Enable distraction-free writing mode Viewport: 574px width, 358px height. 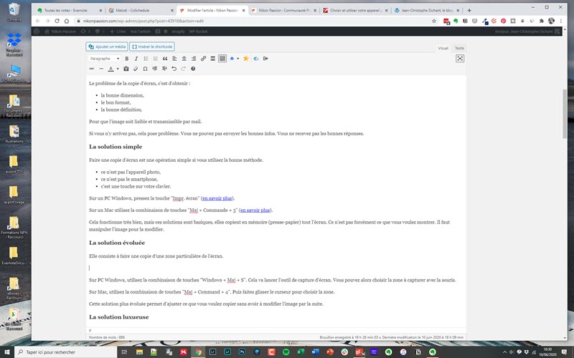460,59
